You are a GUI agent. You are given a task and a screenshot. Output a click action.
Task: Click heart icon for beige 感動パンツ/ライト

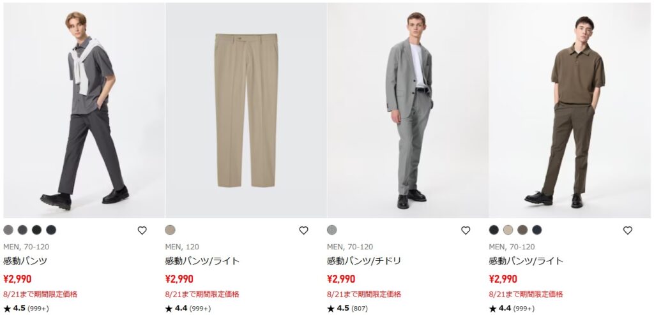point(303,230)
